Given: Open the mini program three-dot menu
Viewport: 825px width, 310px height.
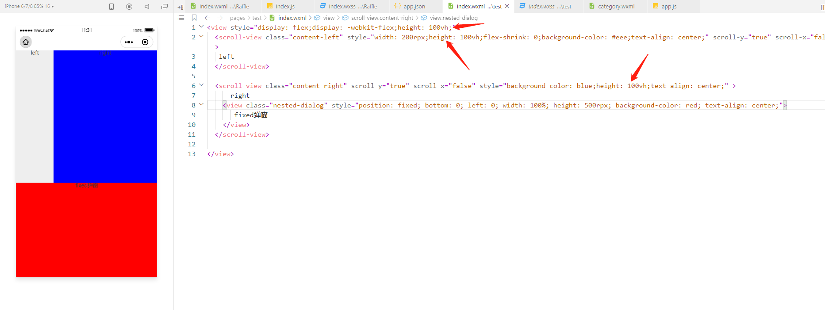Looking at the screenshot, I should click(129, 42).
